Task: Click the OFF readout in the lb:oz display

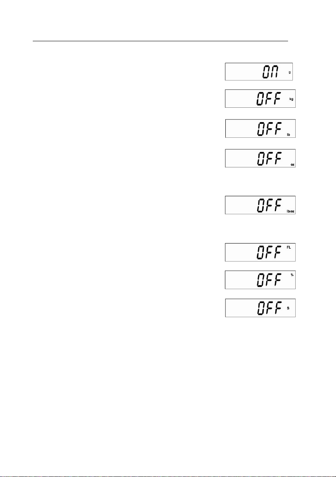Action: [x=269, y=205]
